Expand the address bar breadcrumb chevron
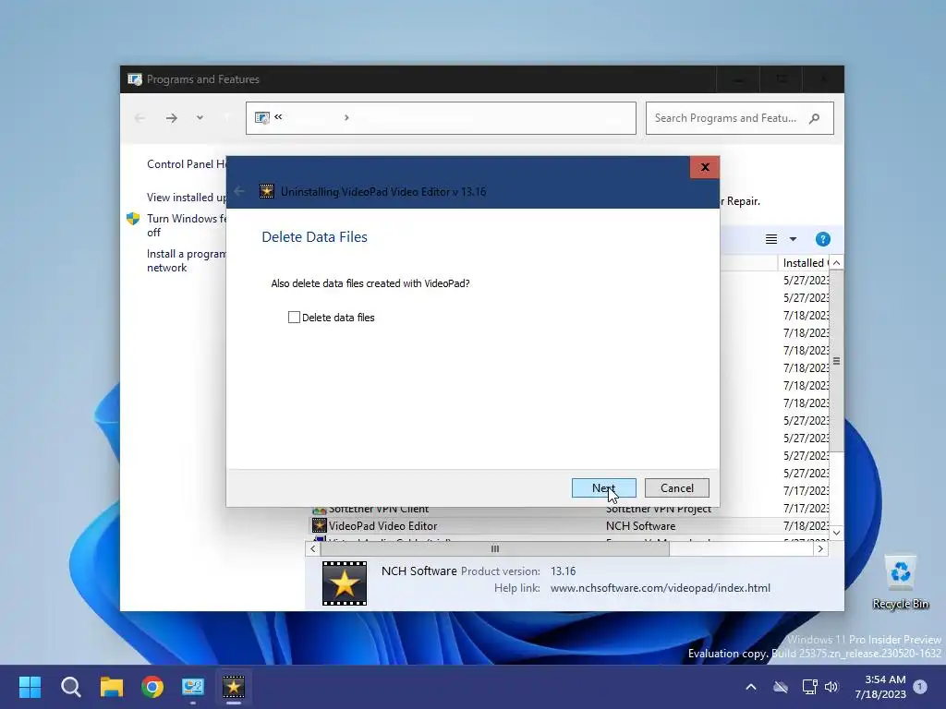Viewport: 946px width, 709px height. [346, 117]
